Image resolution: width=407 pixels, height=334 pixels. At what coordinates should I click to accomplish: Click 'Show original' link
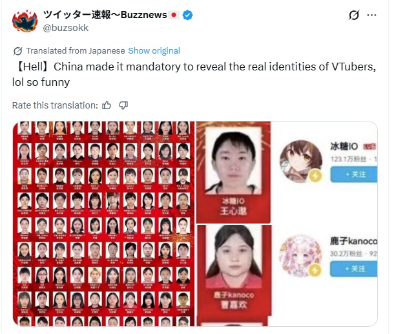pyautogui.click(x=154, y=50)
